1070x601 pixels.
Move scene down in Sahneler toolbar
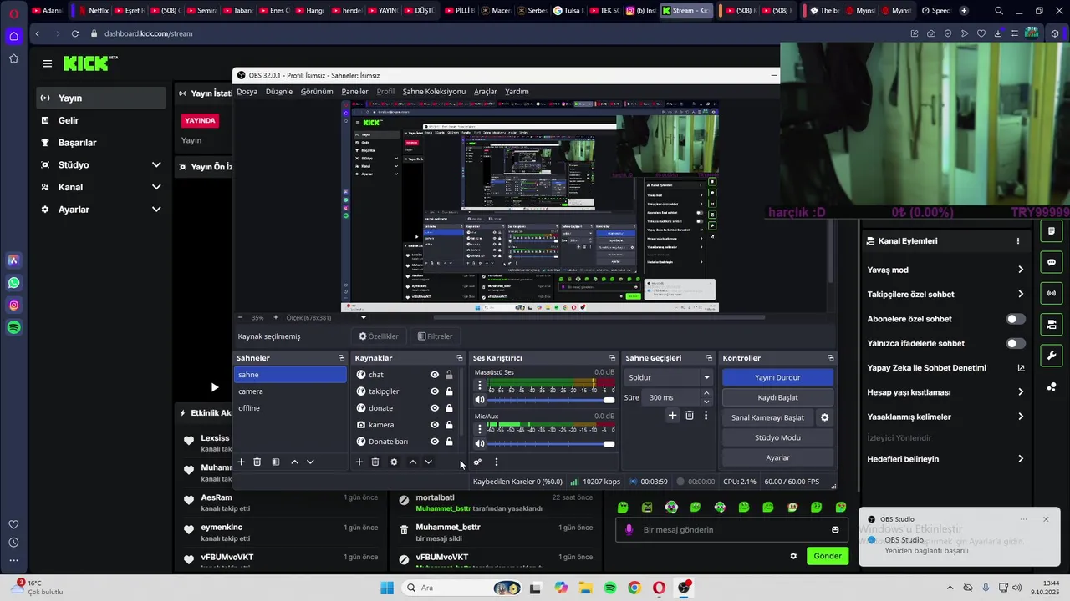pyautogui.click(x=310, y=462)
